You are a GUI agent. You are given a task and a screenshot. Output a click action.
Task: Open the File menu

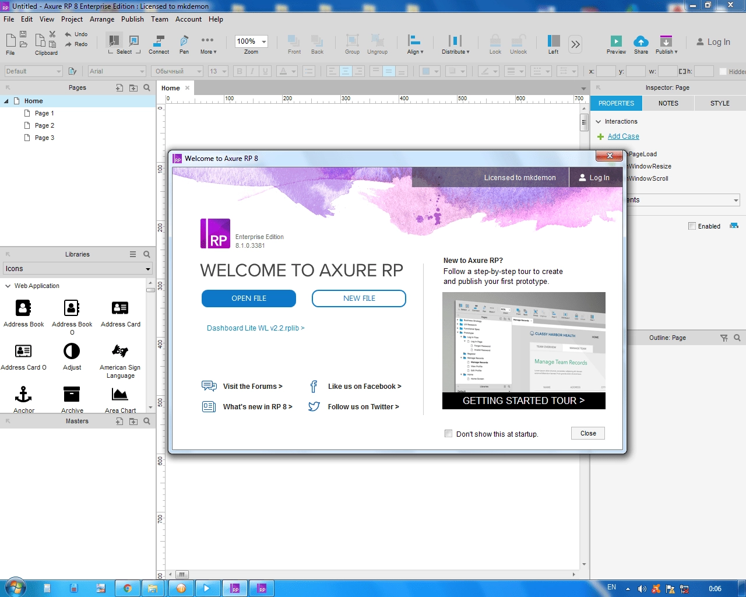(9, 19)
